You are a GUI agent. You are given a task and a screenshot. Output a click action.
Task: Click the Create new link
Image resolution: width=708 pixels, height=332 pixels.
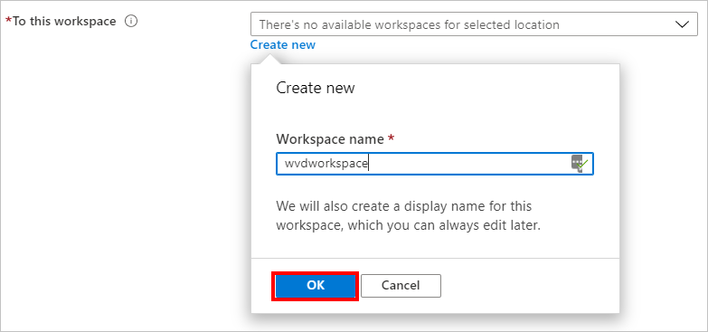coord(283,44)
